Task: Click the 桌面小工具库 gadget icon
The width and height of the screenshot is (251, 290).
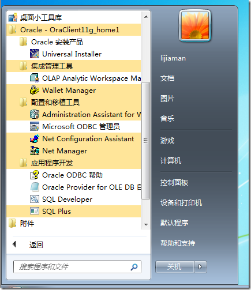Action: [x=13, y=17]
